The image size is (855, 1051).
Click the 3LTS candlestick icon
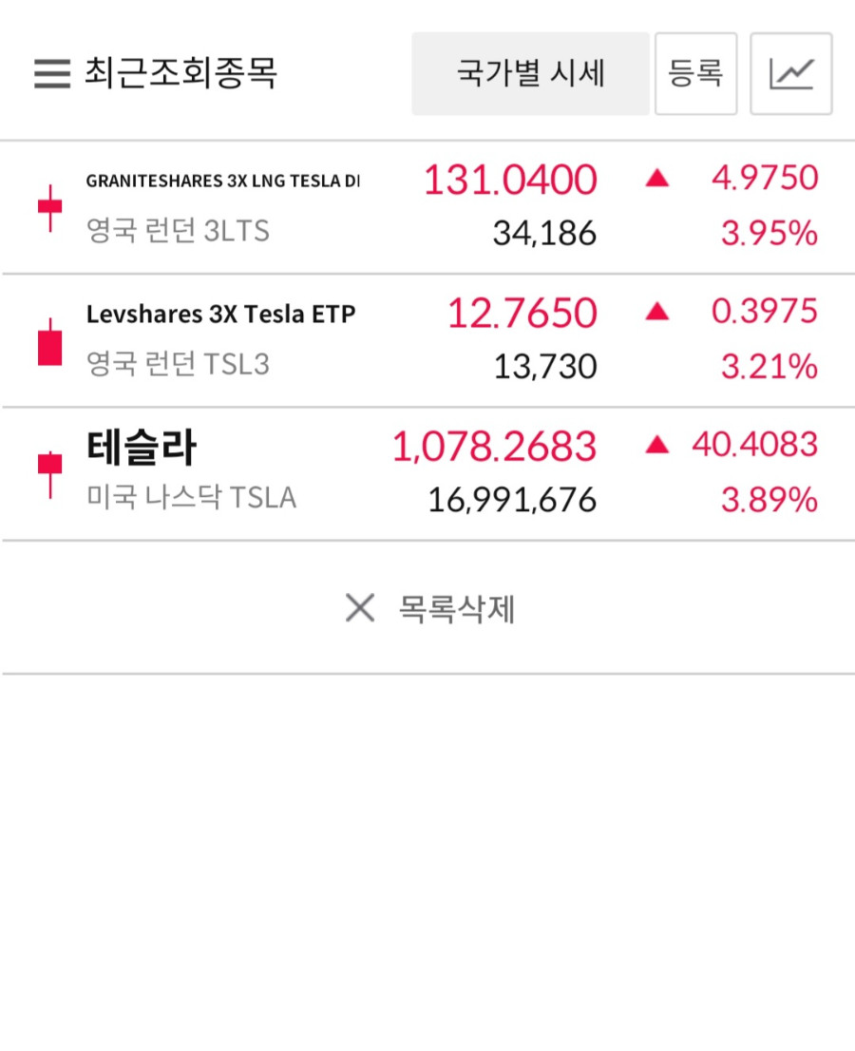point(50,208)
